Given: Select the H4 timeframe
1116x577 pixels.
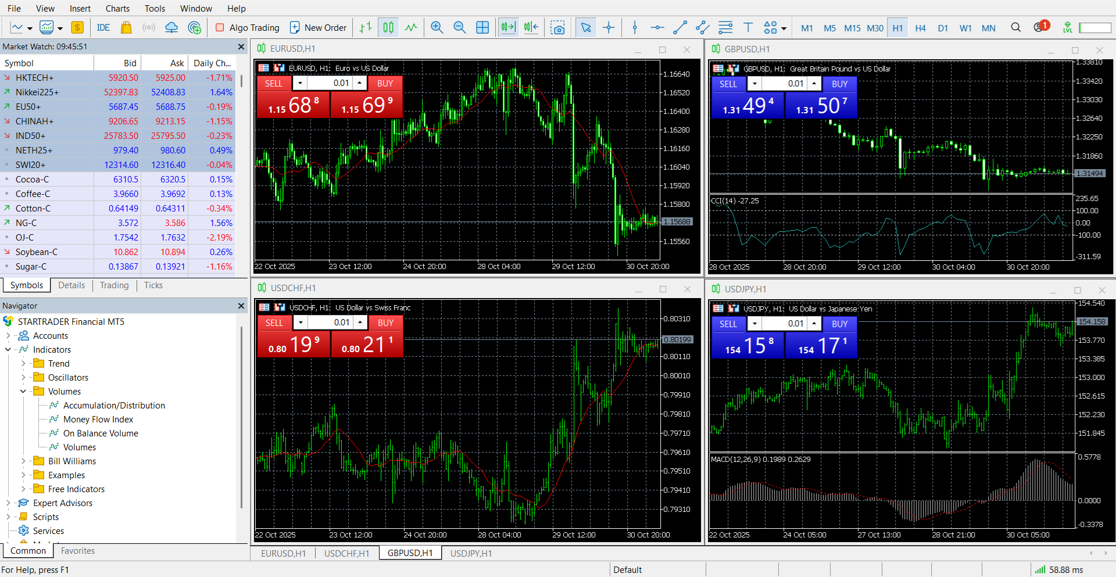Looking at the screenshot, I should (x=920, y=28).
